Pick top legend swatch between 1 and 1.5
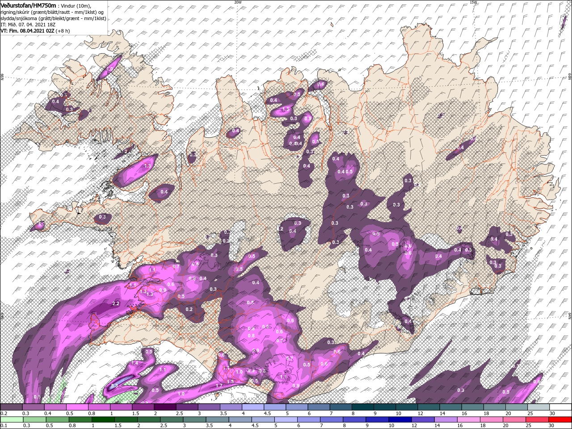This screenshot has width=572, height=429. 121,407
